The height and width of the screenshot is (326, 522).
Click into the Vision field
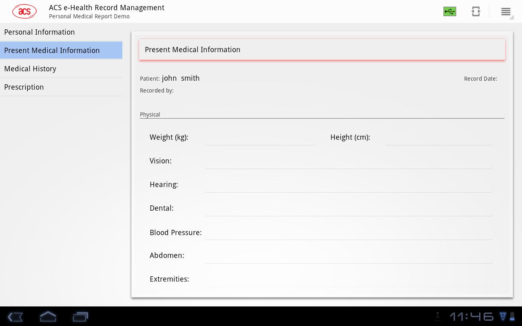click(x=348, y=161)
